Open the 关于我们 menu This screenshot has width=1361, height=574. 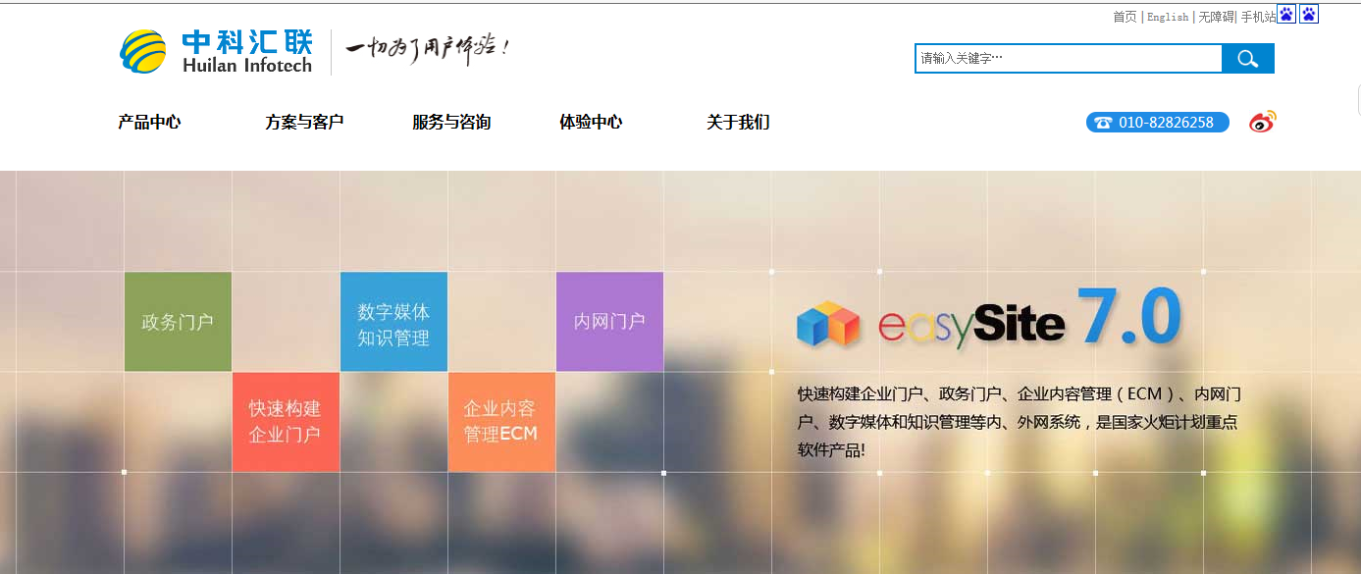pos(738,123)
